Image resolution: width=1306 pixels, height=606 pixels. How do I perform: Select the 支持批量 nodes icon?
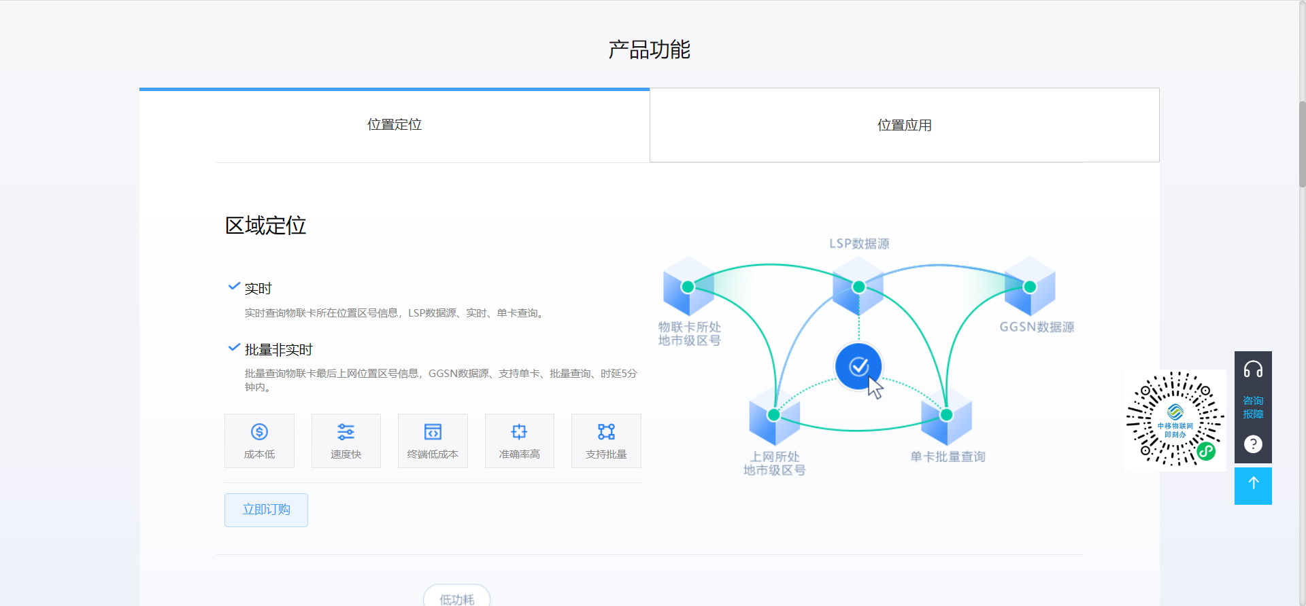606,431
